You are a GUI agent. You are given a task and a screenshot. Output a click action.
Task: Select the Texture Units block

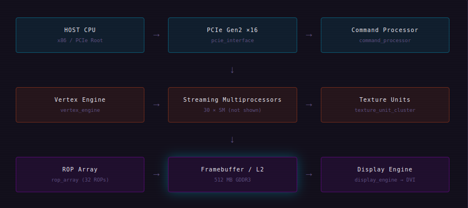pos(385,105)
